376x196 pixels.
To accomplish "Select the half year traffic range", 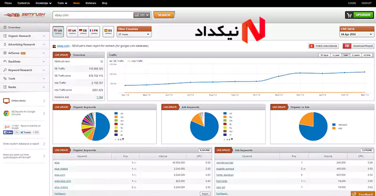I will click(336, 55).
